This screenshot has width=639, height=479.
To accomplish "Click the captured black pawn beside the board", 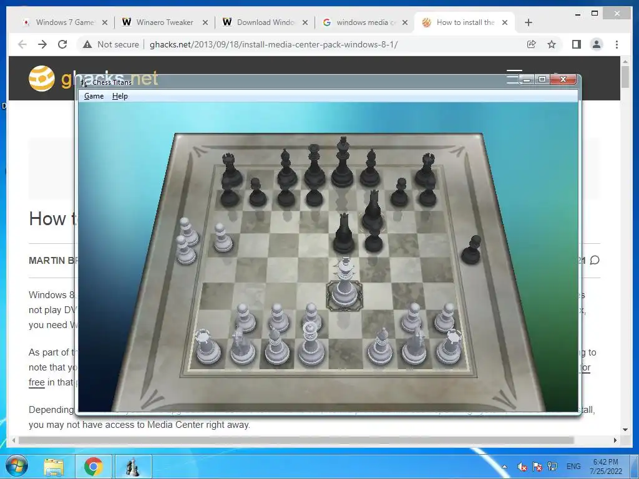I will coord(472,249).
